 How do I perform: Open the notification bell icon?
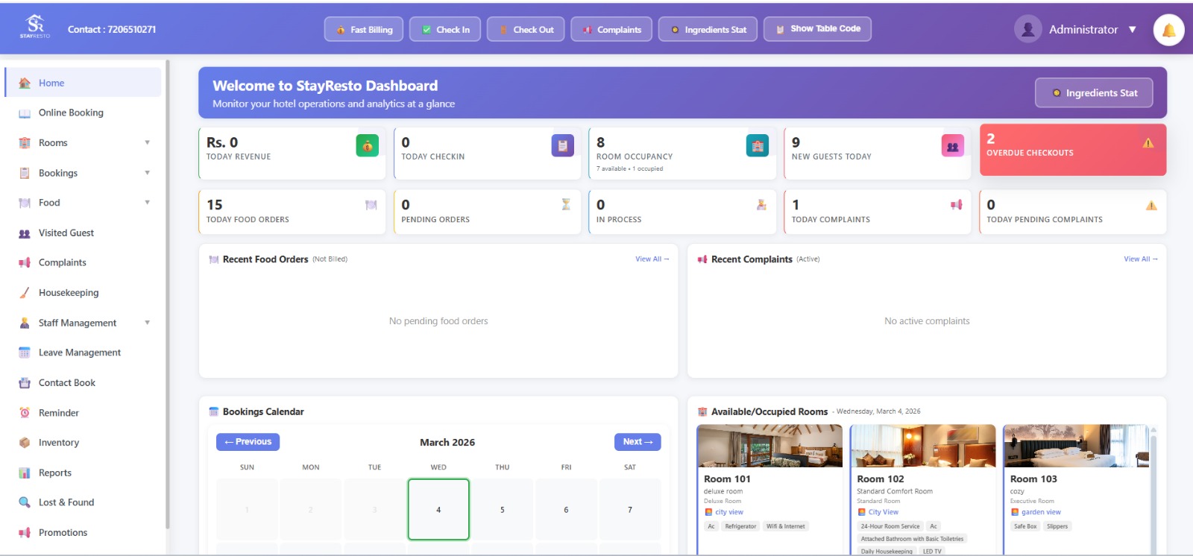point(1168,30)
